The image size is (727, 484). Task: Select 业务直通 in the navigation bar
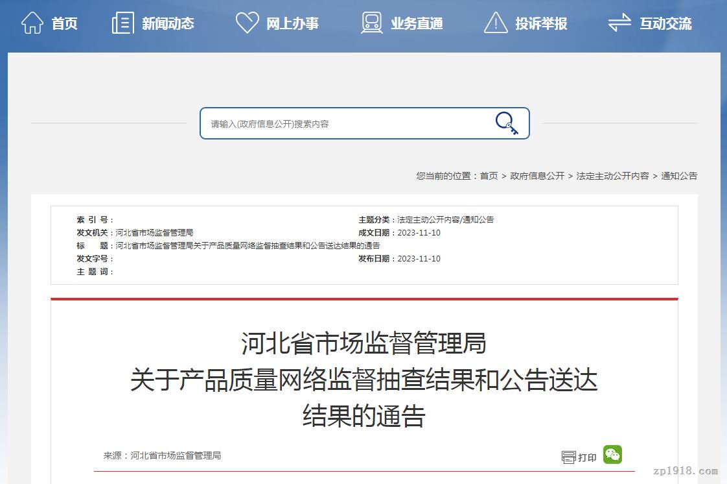(x=417, y=23)
